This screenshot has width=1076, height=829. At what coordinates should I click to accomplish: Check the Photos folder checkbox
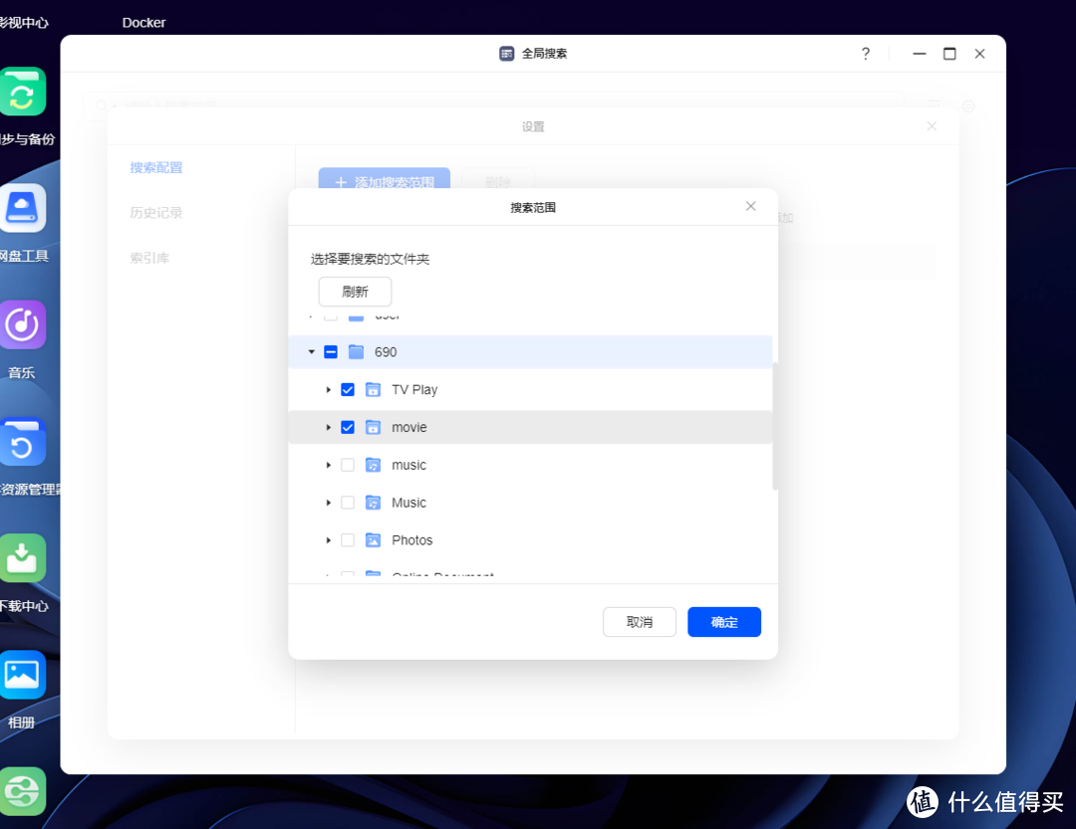pos(348,539)
